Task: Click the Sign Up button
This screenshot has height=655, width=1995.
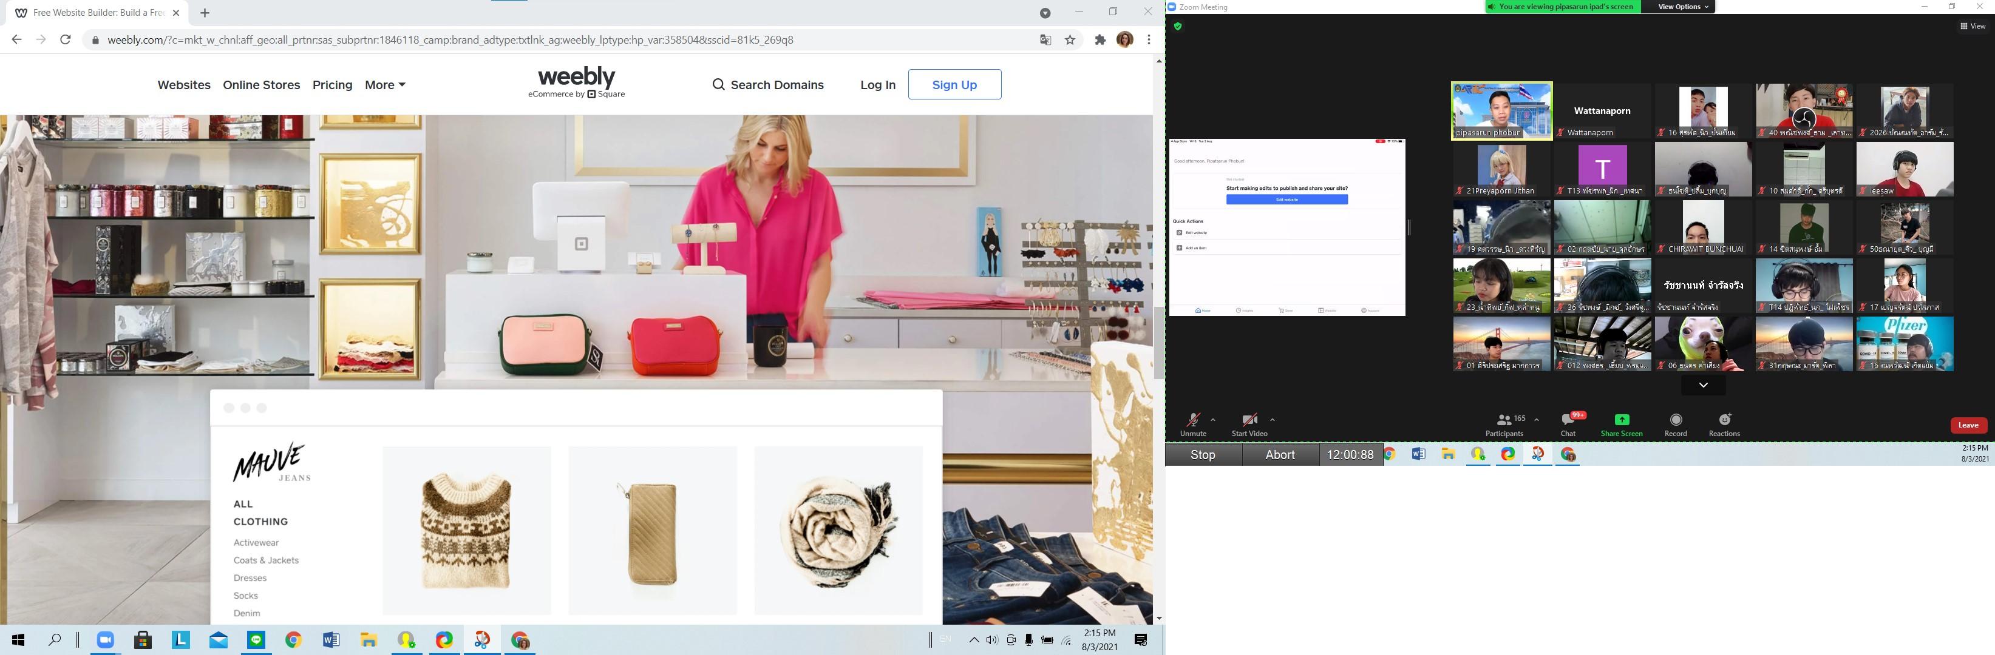Action: coord(954,84)
